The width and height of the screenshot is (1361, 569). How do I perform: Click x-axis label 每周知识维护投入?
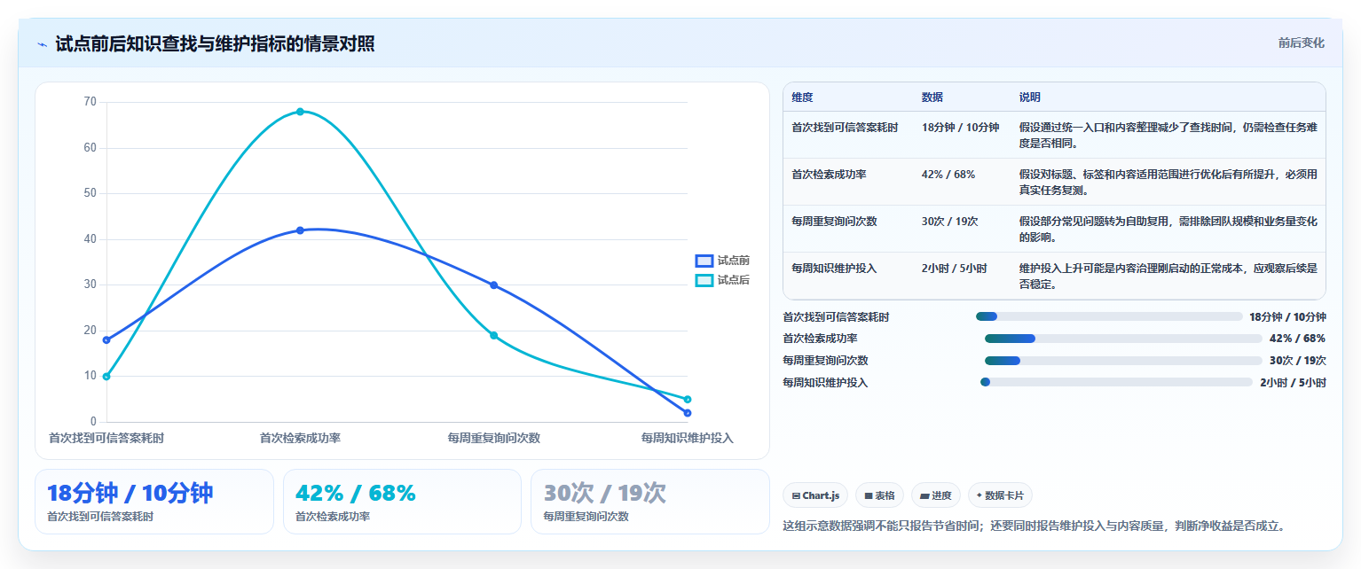click(688, 438)
